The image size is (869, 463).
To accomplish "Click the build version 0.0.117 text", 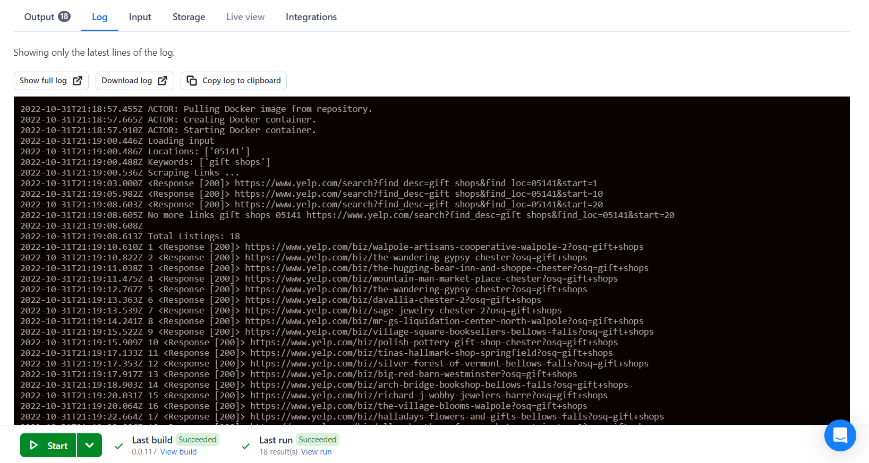I will [144, 452].
